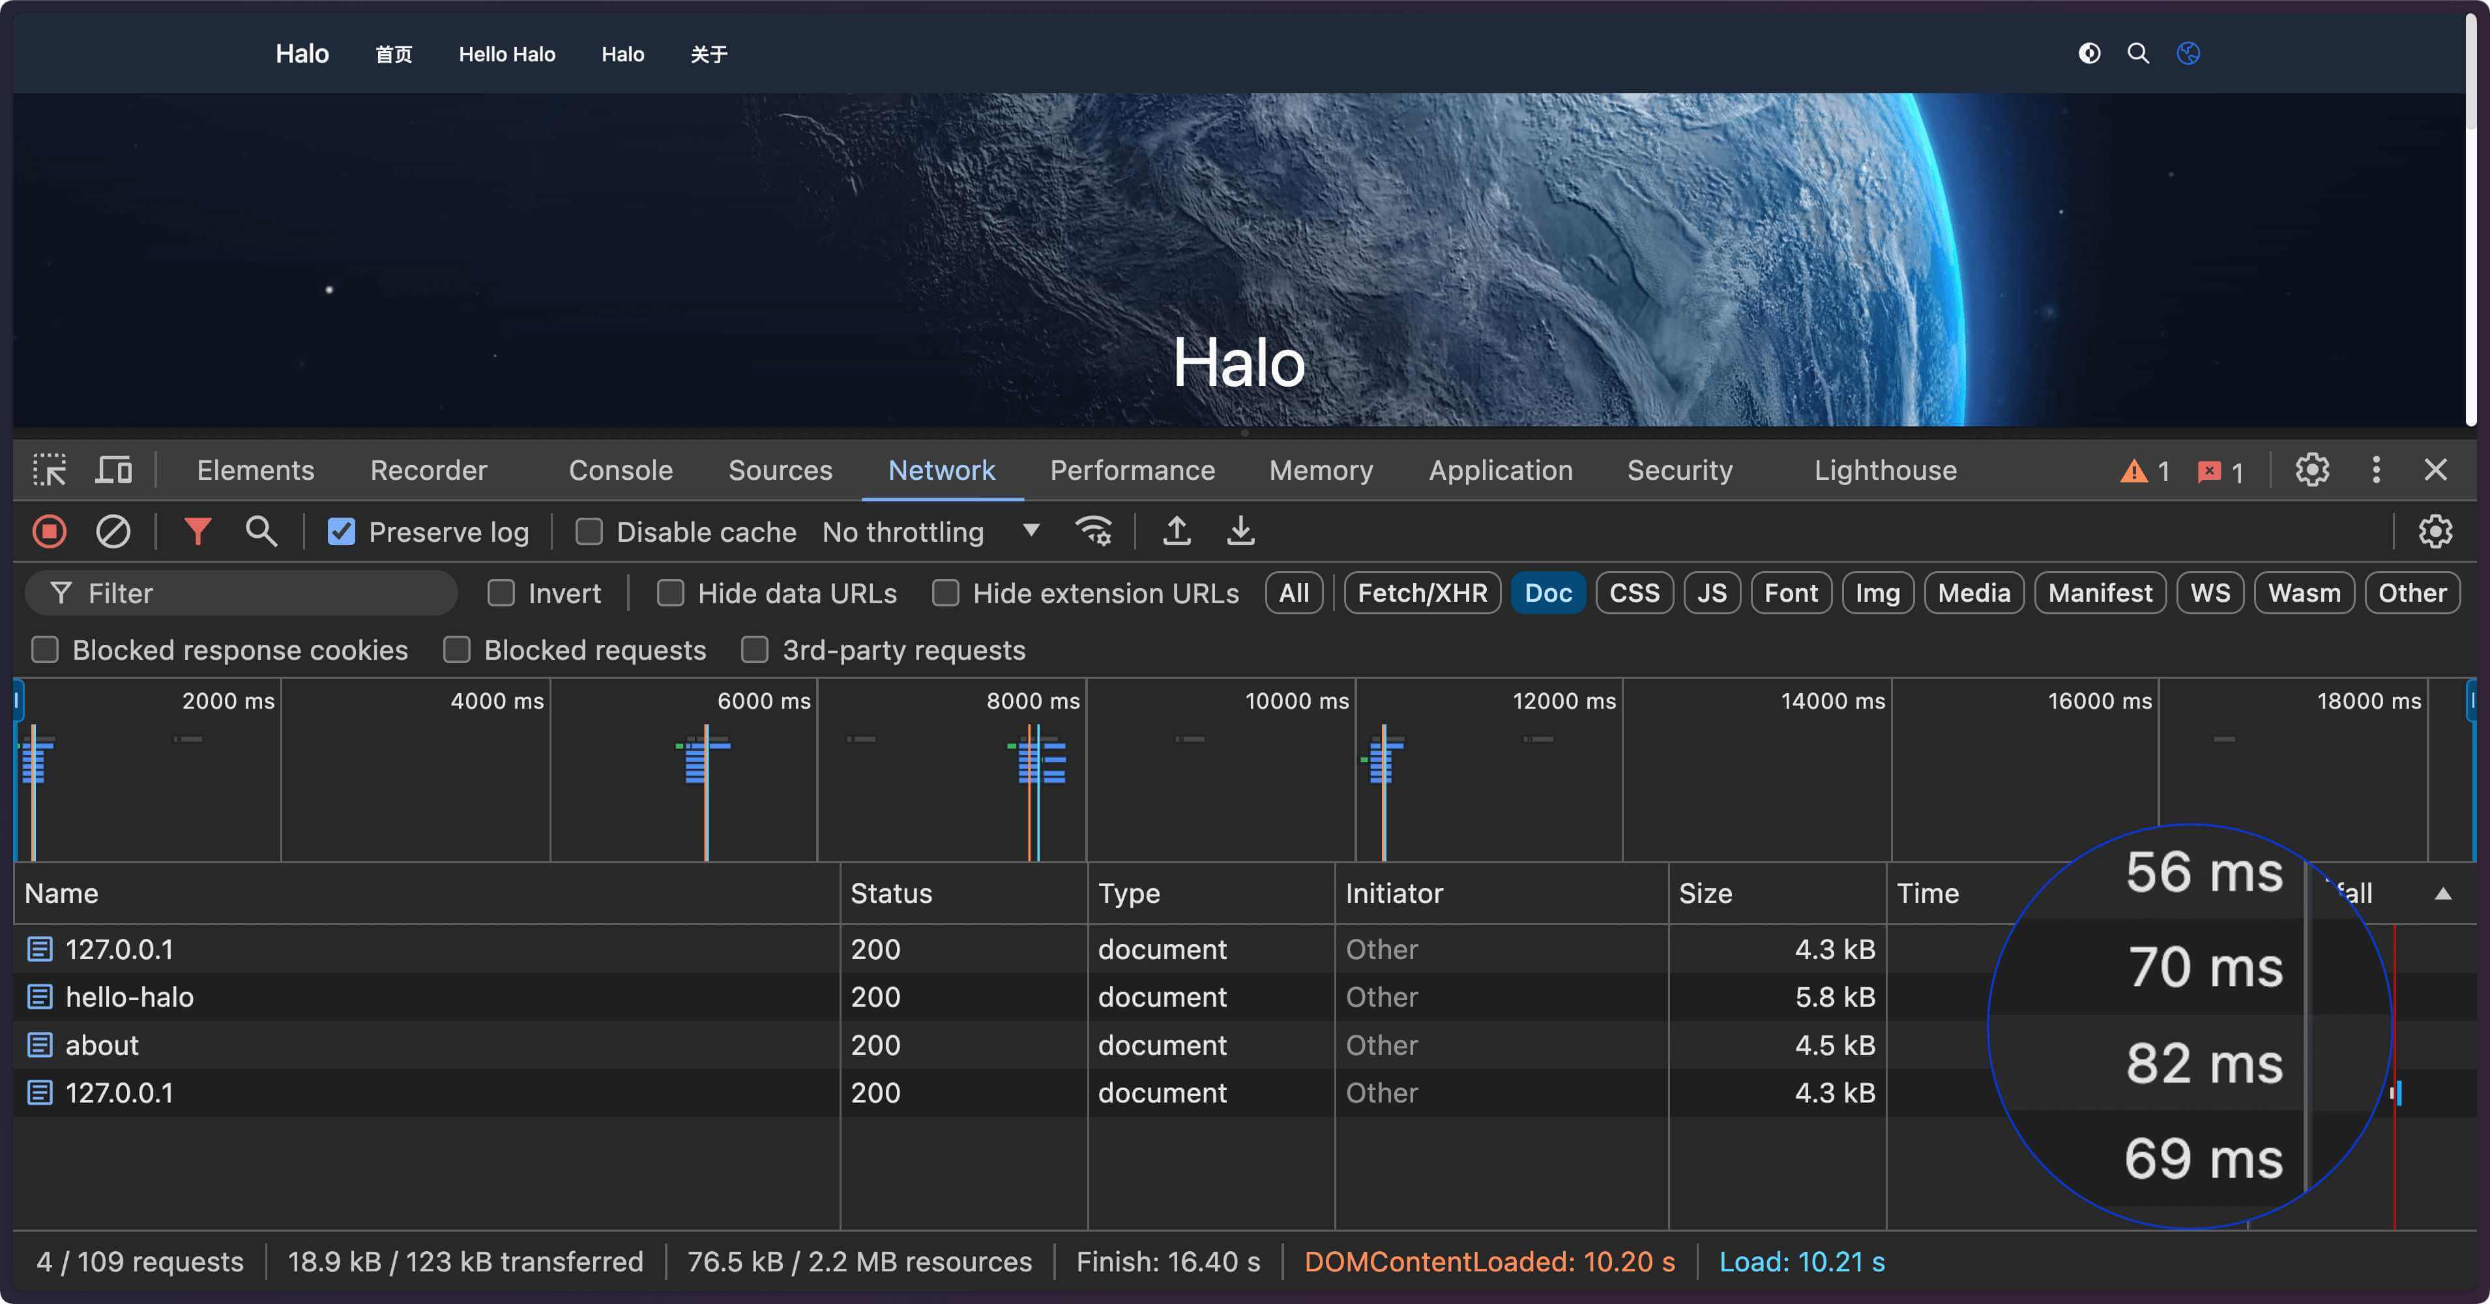The image size is (2490, 1304).
Task: Click the All requests filter button
Action: pyautogui.click(x=1295, y=591)
